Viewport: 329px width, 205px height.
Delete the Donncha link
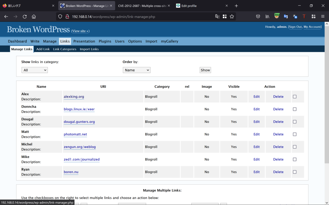[278, 109]
